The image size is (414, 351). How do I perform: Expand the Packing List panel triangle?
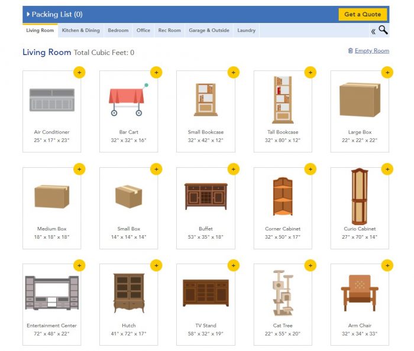(x=28, y=14)
